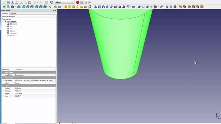The width and height of the screenshot is (221, 124).
Task: Select the Loft tool
Action: pos(120,7)
